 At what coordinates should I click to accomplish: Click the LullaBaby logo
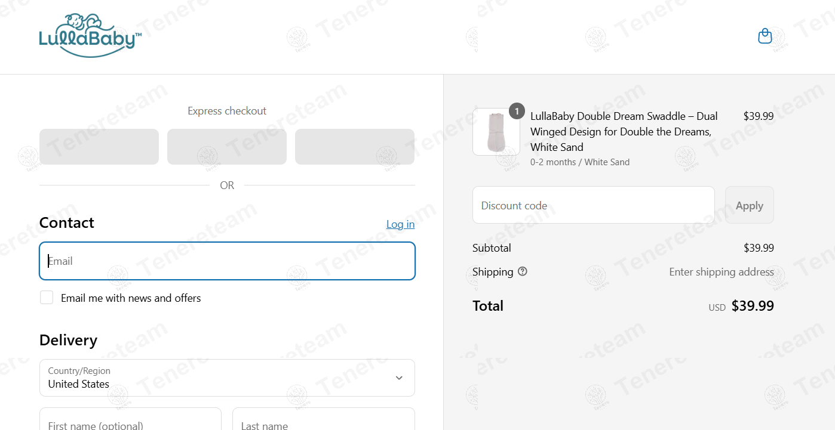pos(90,36)
